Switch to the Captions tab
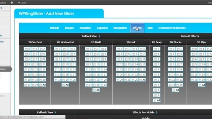 coord(102,28)
